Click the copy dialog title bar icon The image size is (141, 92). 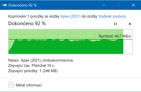[x=5, y=5]
